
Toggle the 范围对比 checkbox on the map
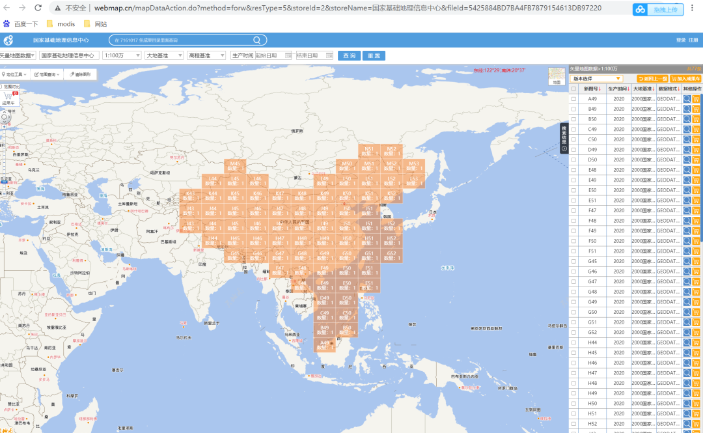pos(2,87)
